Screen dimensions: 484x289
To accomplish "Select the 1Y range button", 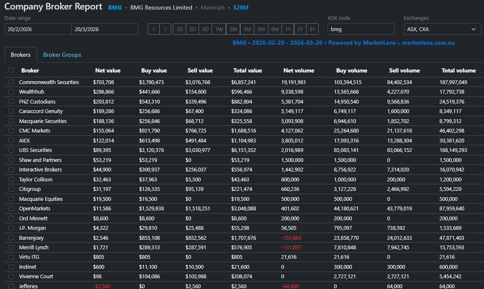I will click(288, 29).
